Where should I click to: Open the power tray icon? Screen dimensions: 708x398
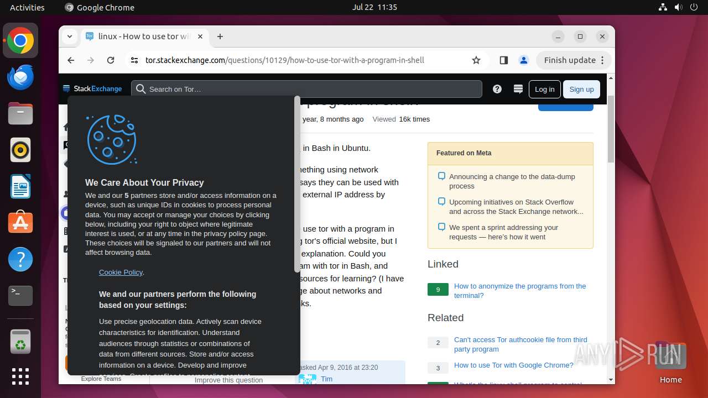(694, 7)
